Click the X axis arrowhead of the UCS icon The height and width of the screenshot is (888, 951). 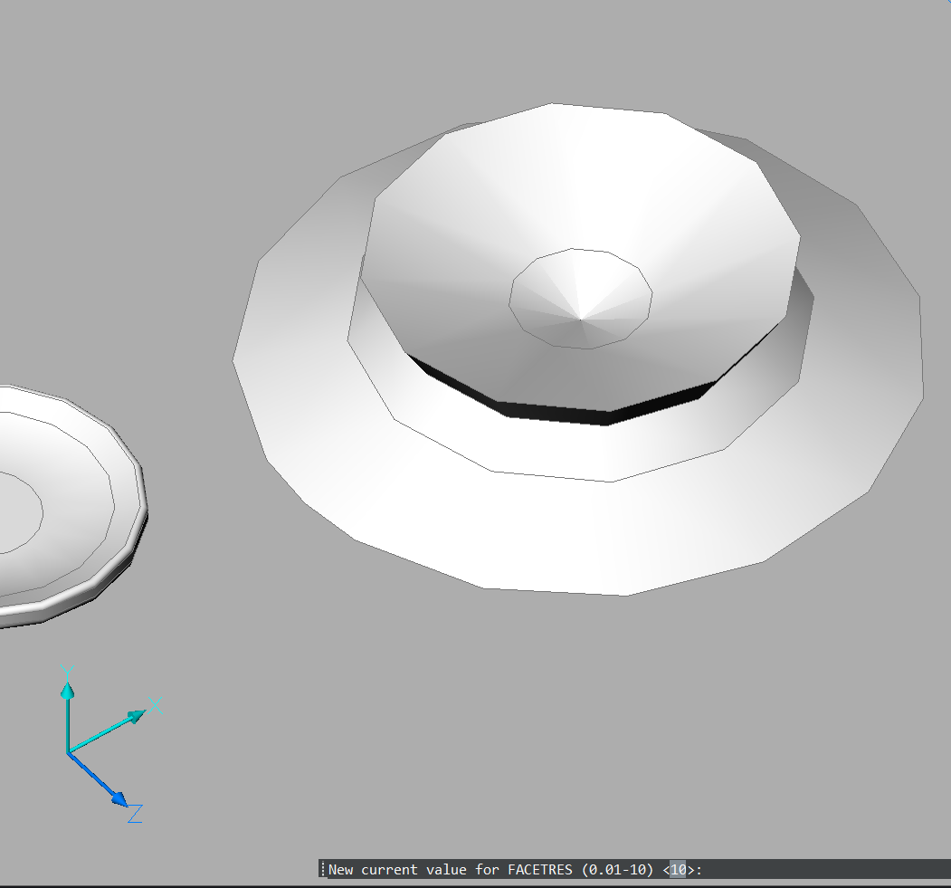(137, 716)
